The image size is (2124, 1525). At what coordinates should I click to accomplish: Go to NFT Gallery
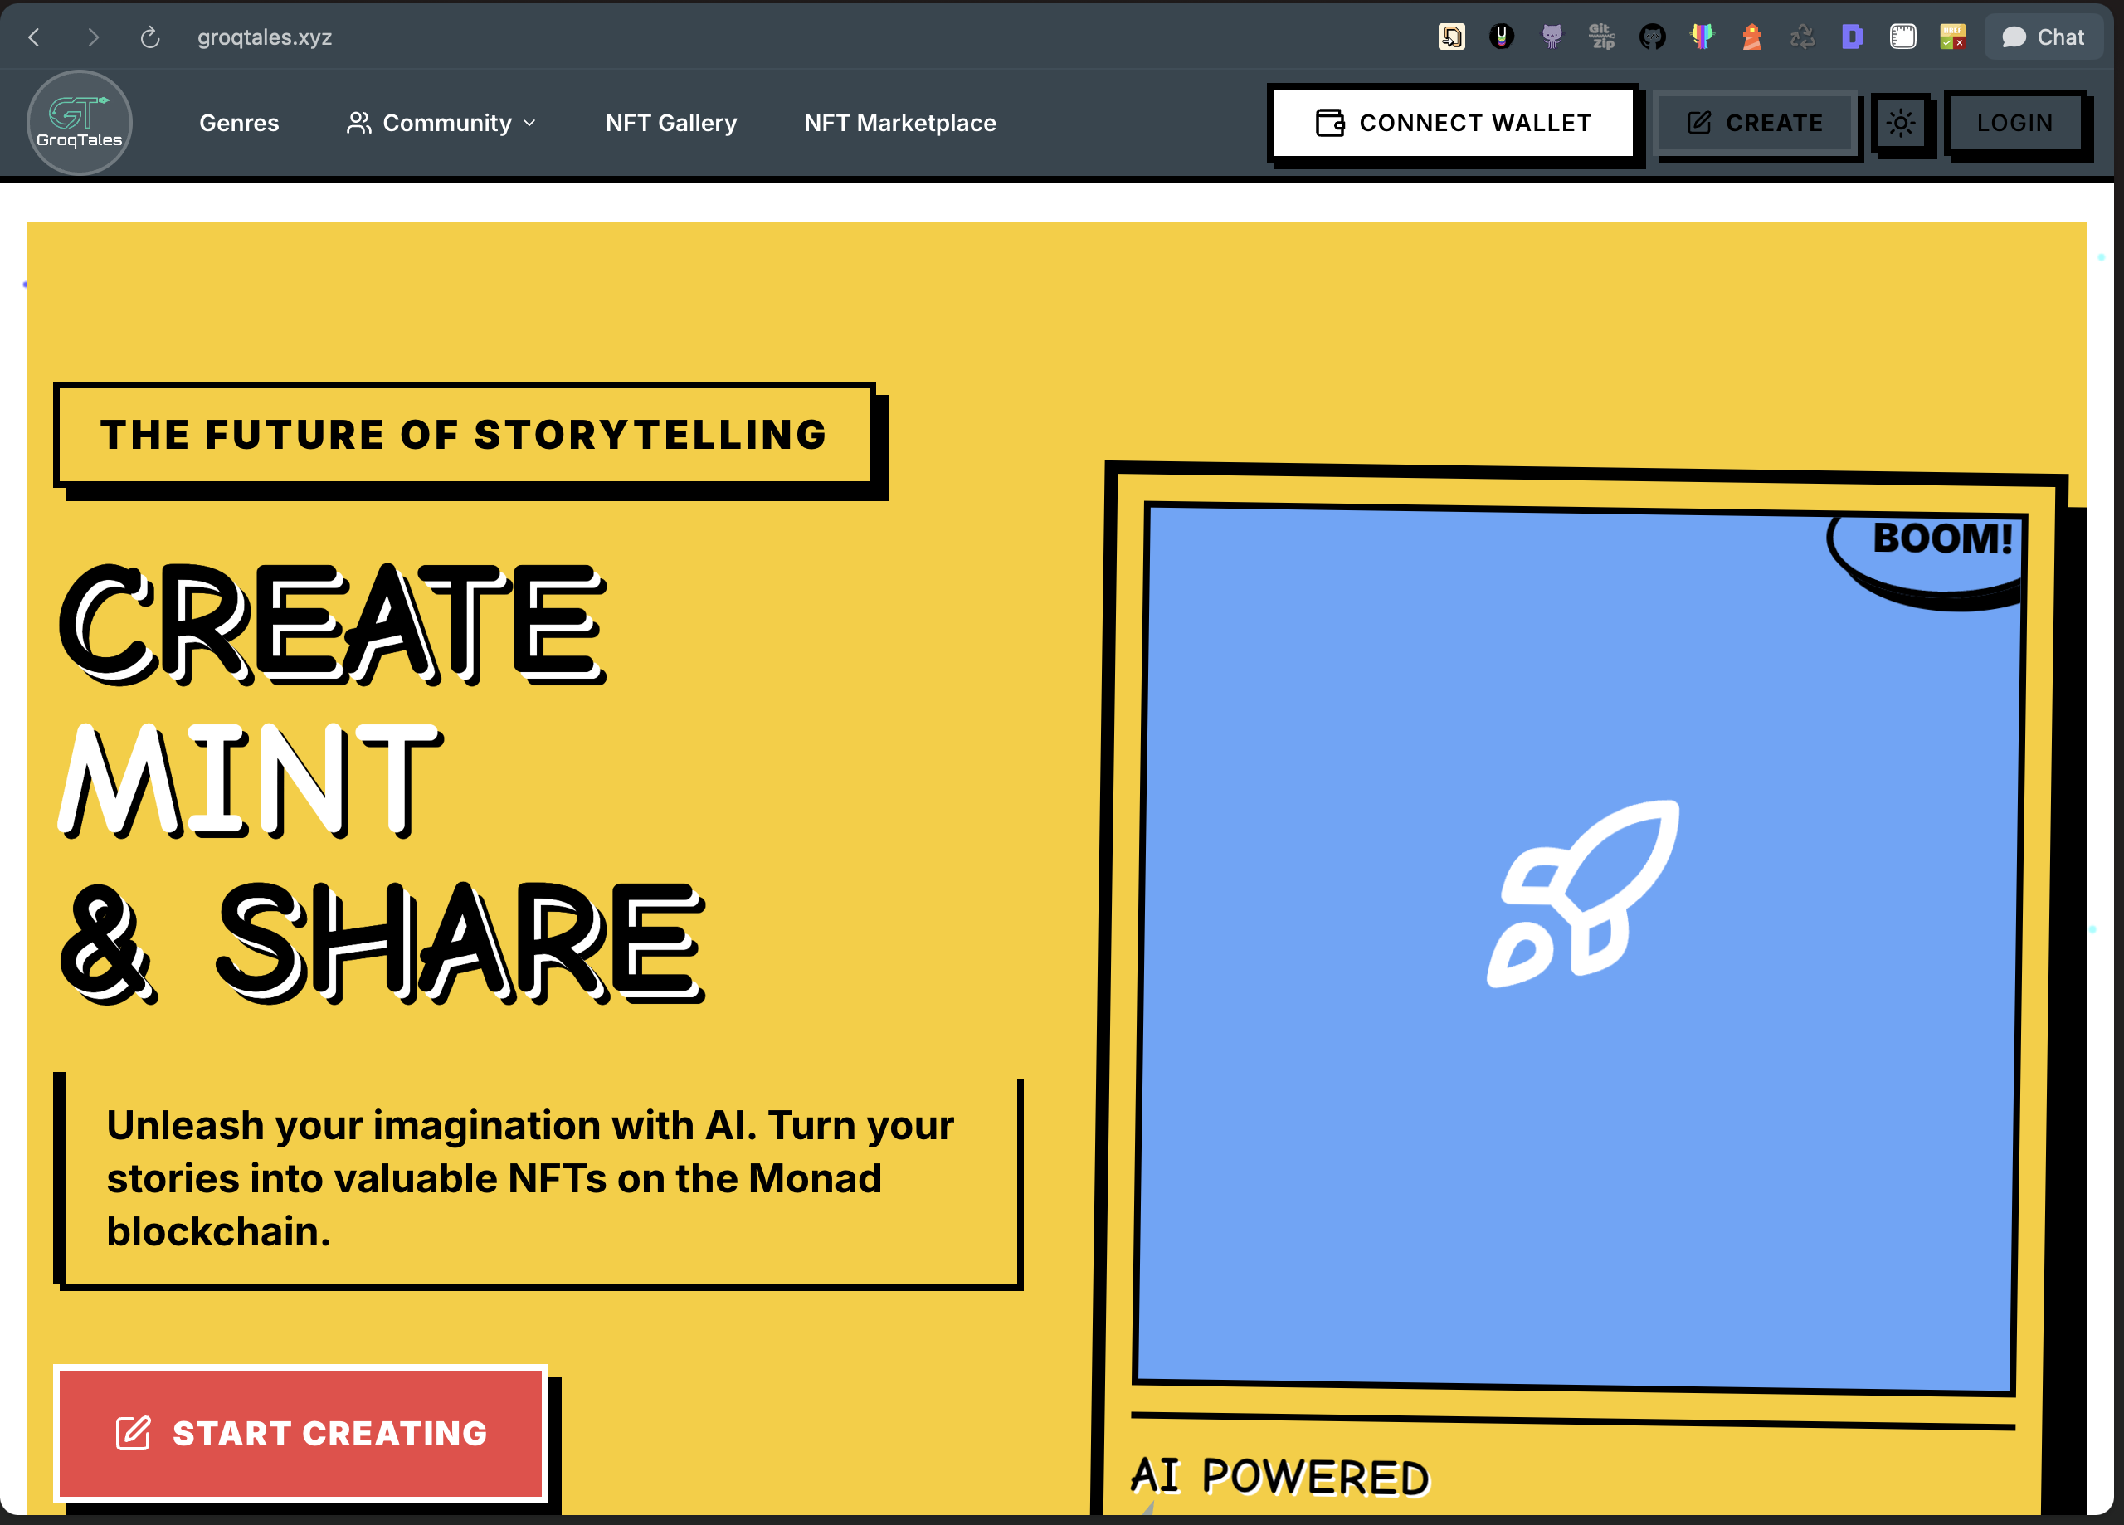click(671, 123)
